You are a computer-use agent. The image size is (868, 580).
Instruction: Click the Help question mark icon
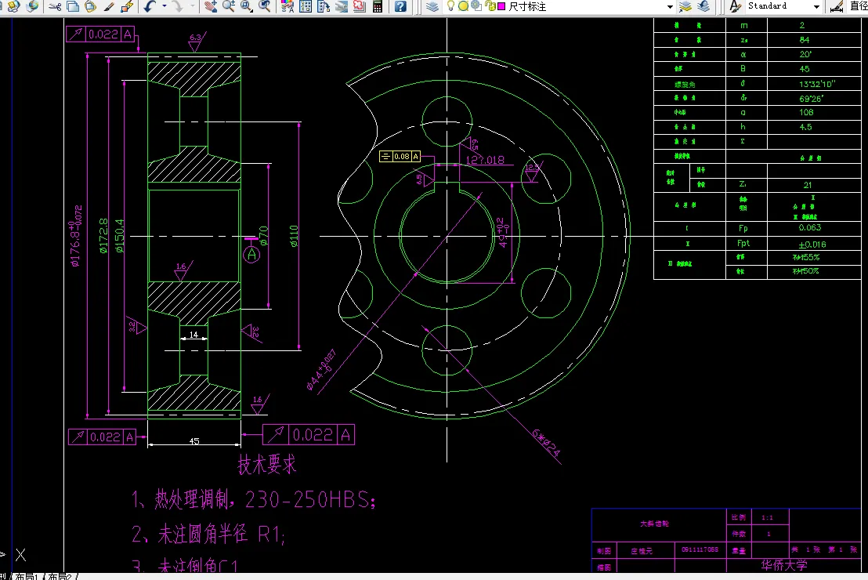(x=400, y=6)
